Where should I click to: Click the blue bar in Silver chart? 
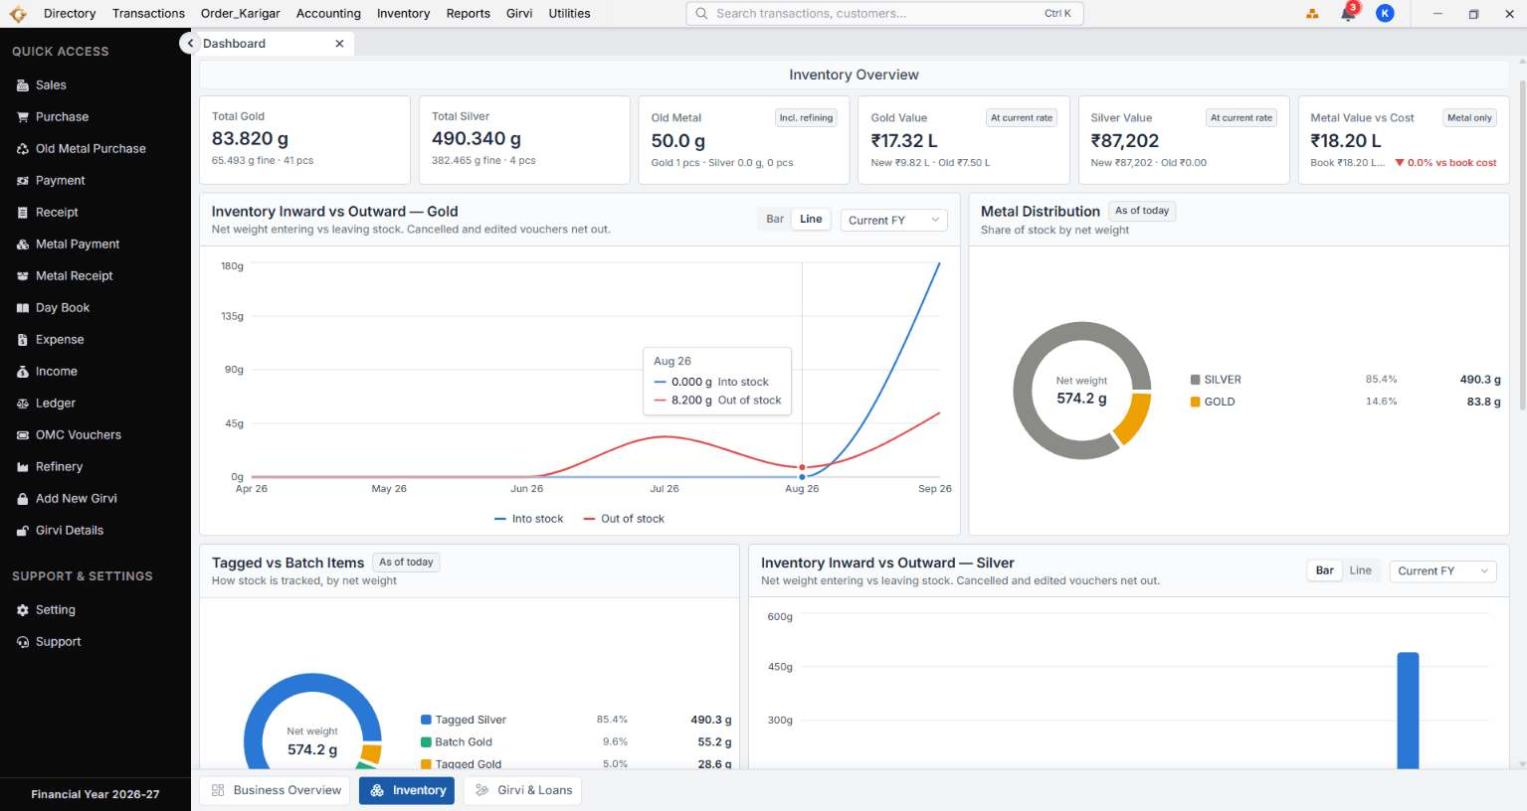pos(1408,711)
